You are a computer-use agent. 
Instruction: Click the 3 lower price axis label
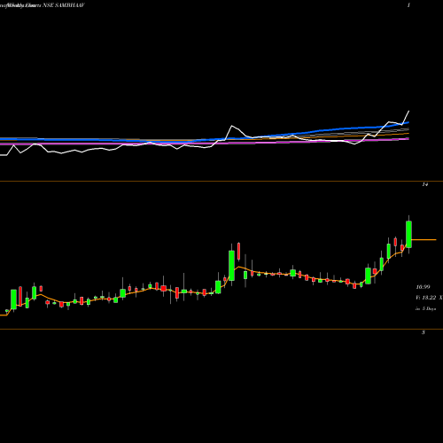[x=424, y=332]
